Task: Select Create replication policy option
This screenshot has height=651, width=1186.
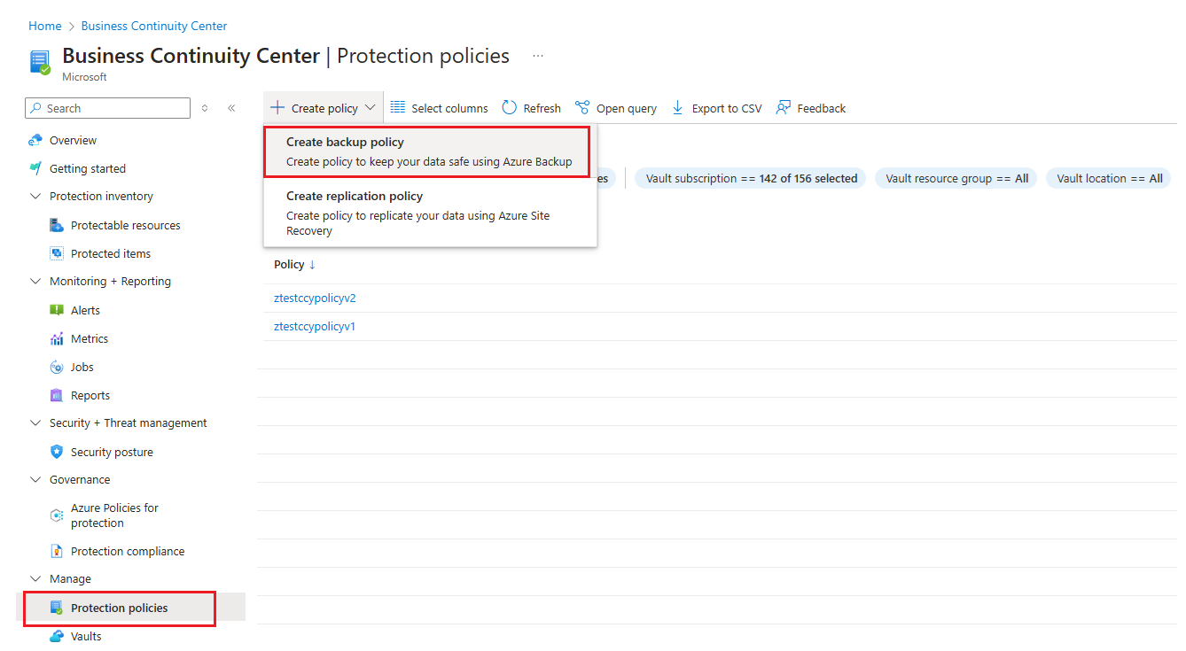Action: [x=429, y=213]
